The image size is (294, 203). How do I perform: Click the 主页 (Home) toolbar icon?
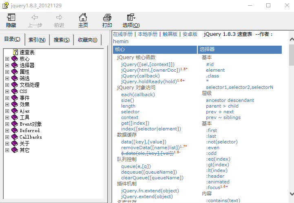[x=83, y=20]
